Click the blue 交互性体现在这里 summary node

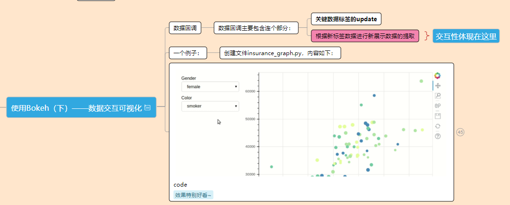(466, 36)
